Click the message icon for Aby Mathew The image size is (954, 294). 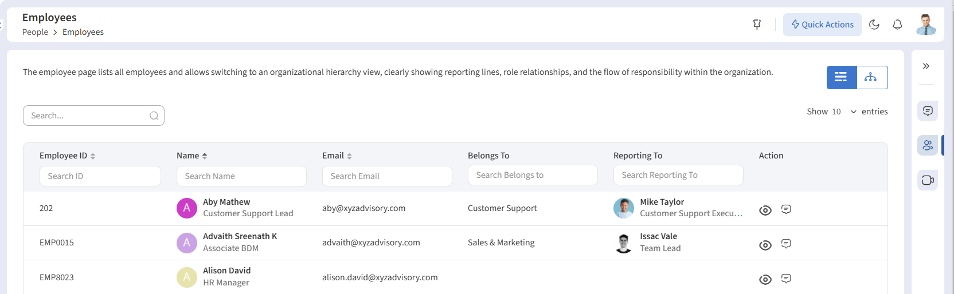pos(786,209)
